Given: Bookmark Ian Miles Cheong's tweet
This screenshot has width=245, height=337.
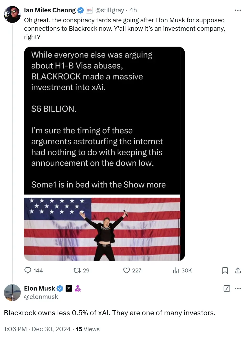Looking at the screenshot, I should click(x=225, y=270).
